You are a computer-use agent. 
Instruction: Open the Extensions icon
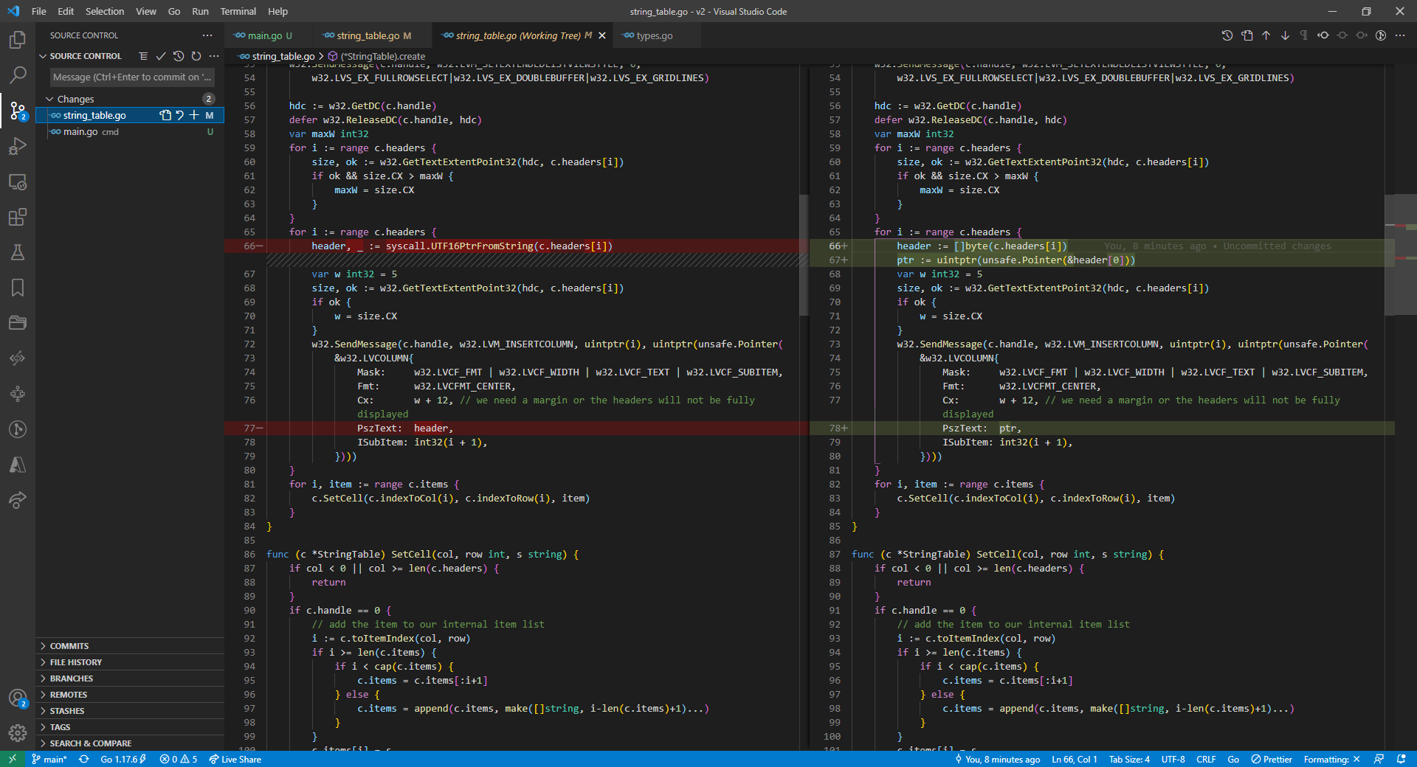coord(18,218)
